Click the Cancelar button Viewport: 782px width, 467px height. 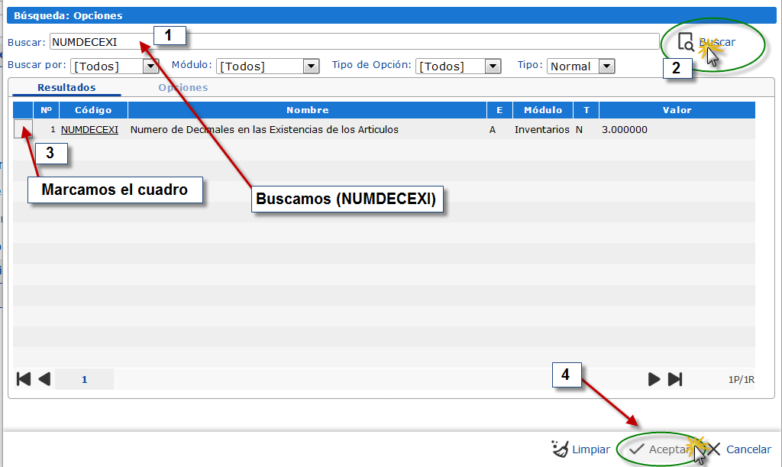point(739,449)
